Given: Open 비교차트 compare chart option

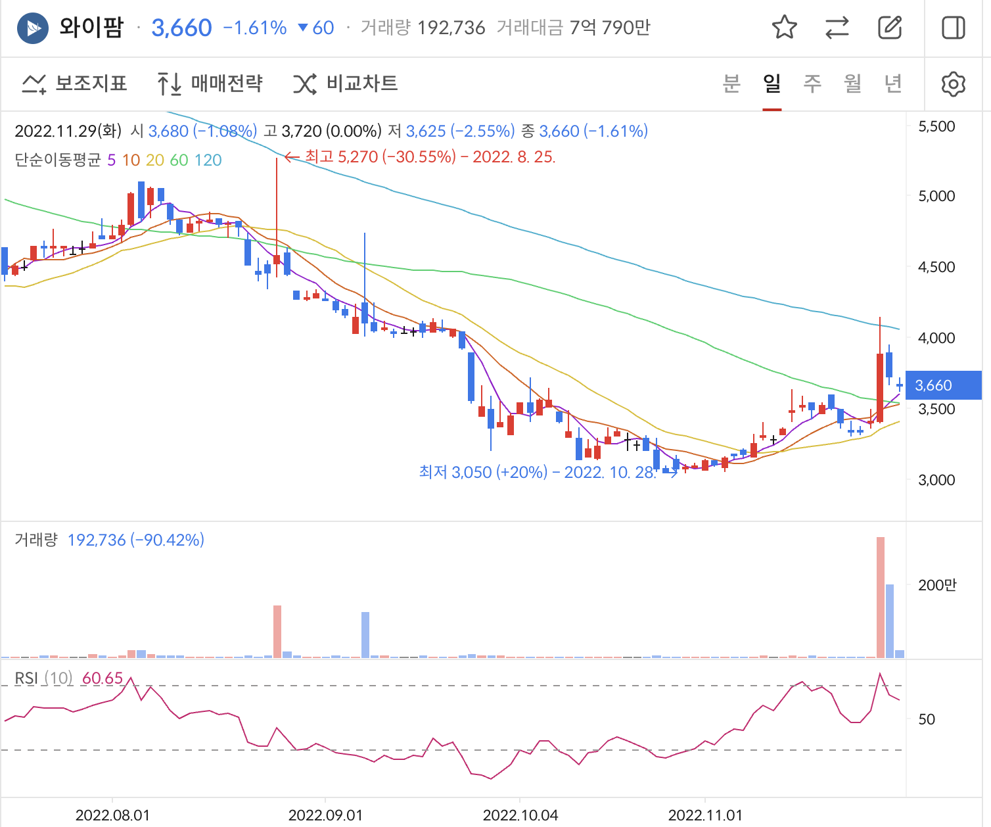Looking at the screenshot, I should point(345,83).
